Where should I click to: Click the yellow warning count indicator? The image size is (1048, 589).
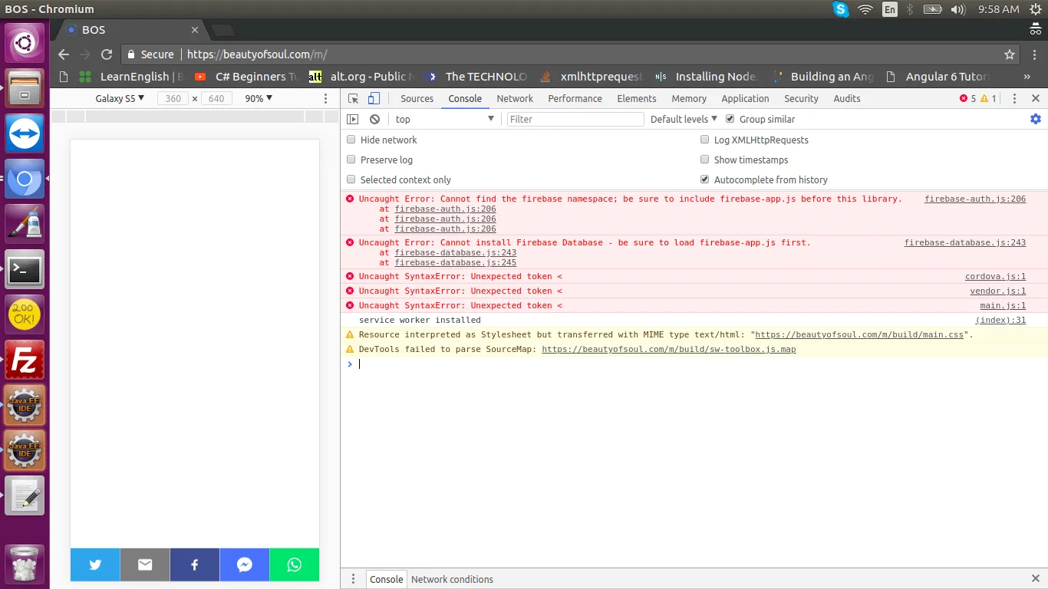pyautogui.click(x=989, y=99)
